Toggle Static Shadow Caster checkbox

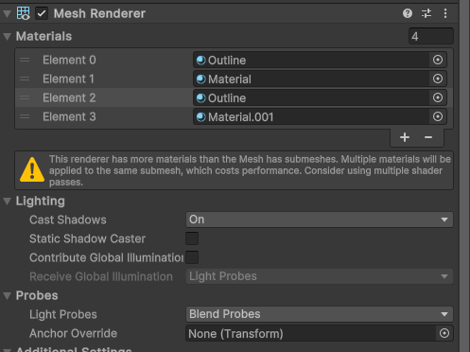tap(192, 238)
